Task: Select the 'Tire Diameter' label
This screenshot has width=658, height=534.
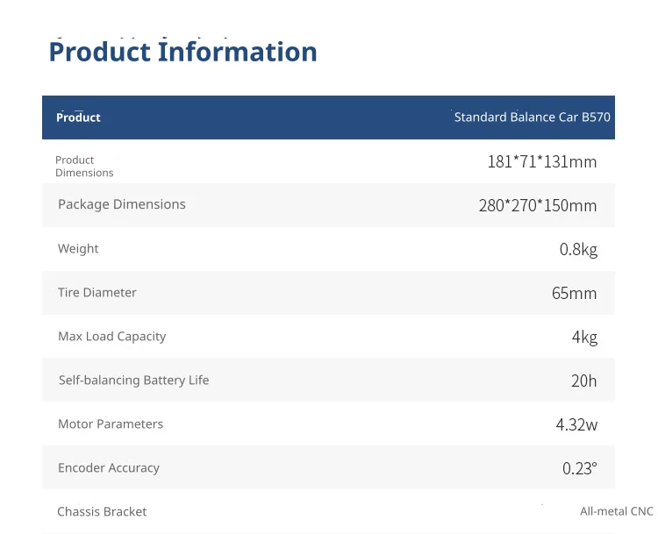Action: [x=97, y=292]
